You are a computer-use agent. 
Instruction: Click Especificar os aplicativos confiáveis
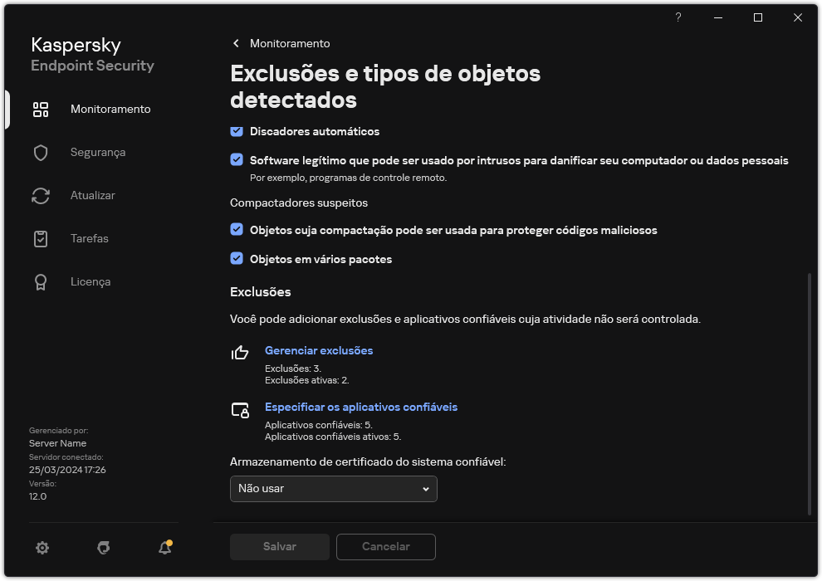tap(361, 407)
